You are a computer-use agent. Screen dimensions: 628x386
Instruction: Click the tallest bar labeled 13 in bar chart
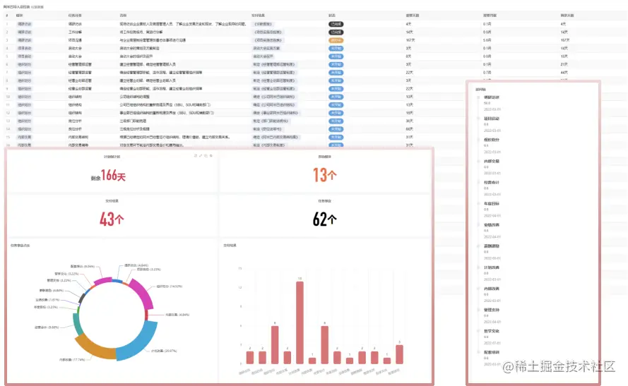click(300, 322)
